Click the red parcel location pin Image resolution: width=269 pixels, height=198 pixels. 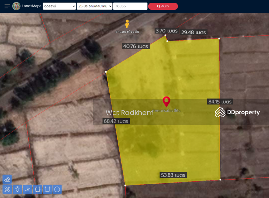tap(166, 102)
